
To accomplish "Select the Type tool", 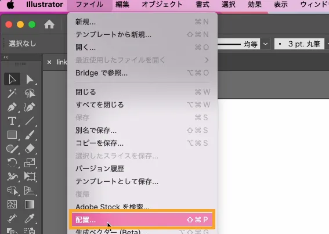I will coord(12,121).
